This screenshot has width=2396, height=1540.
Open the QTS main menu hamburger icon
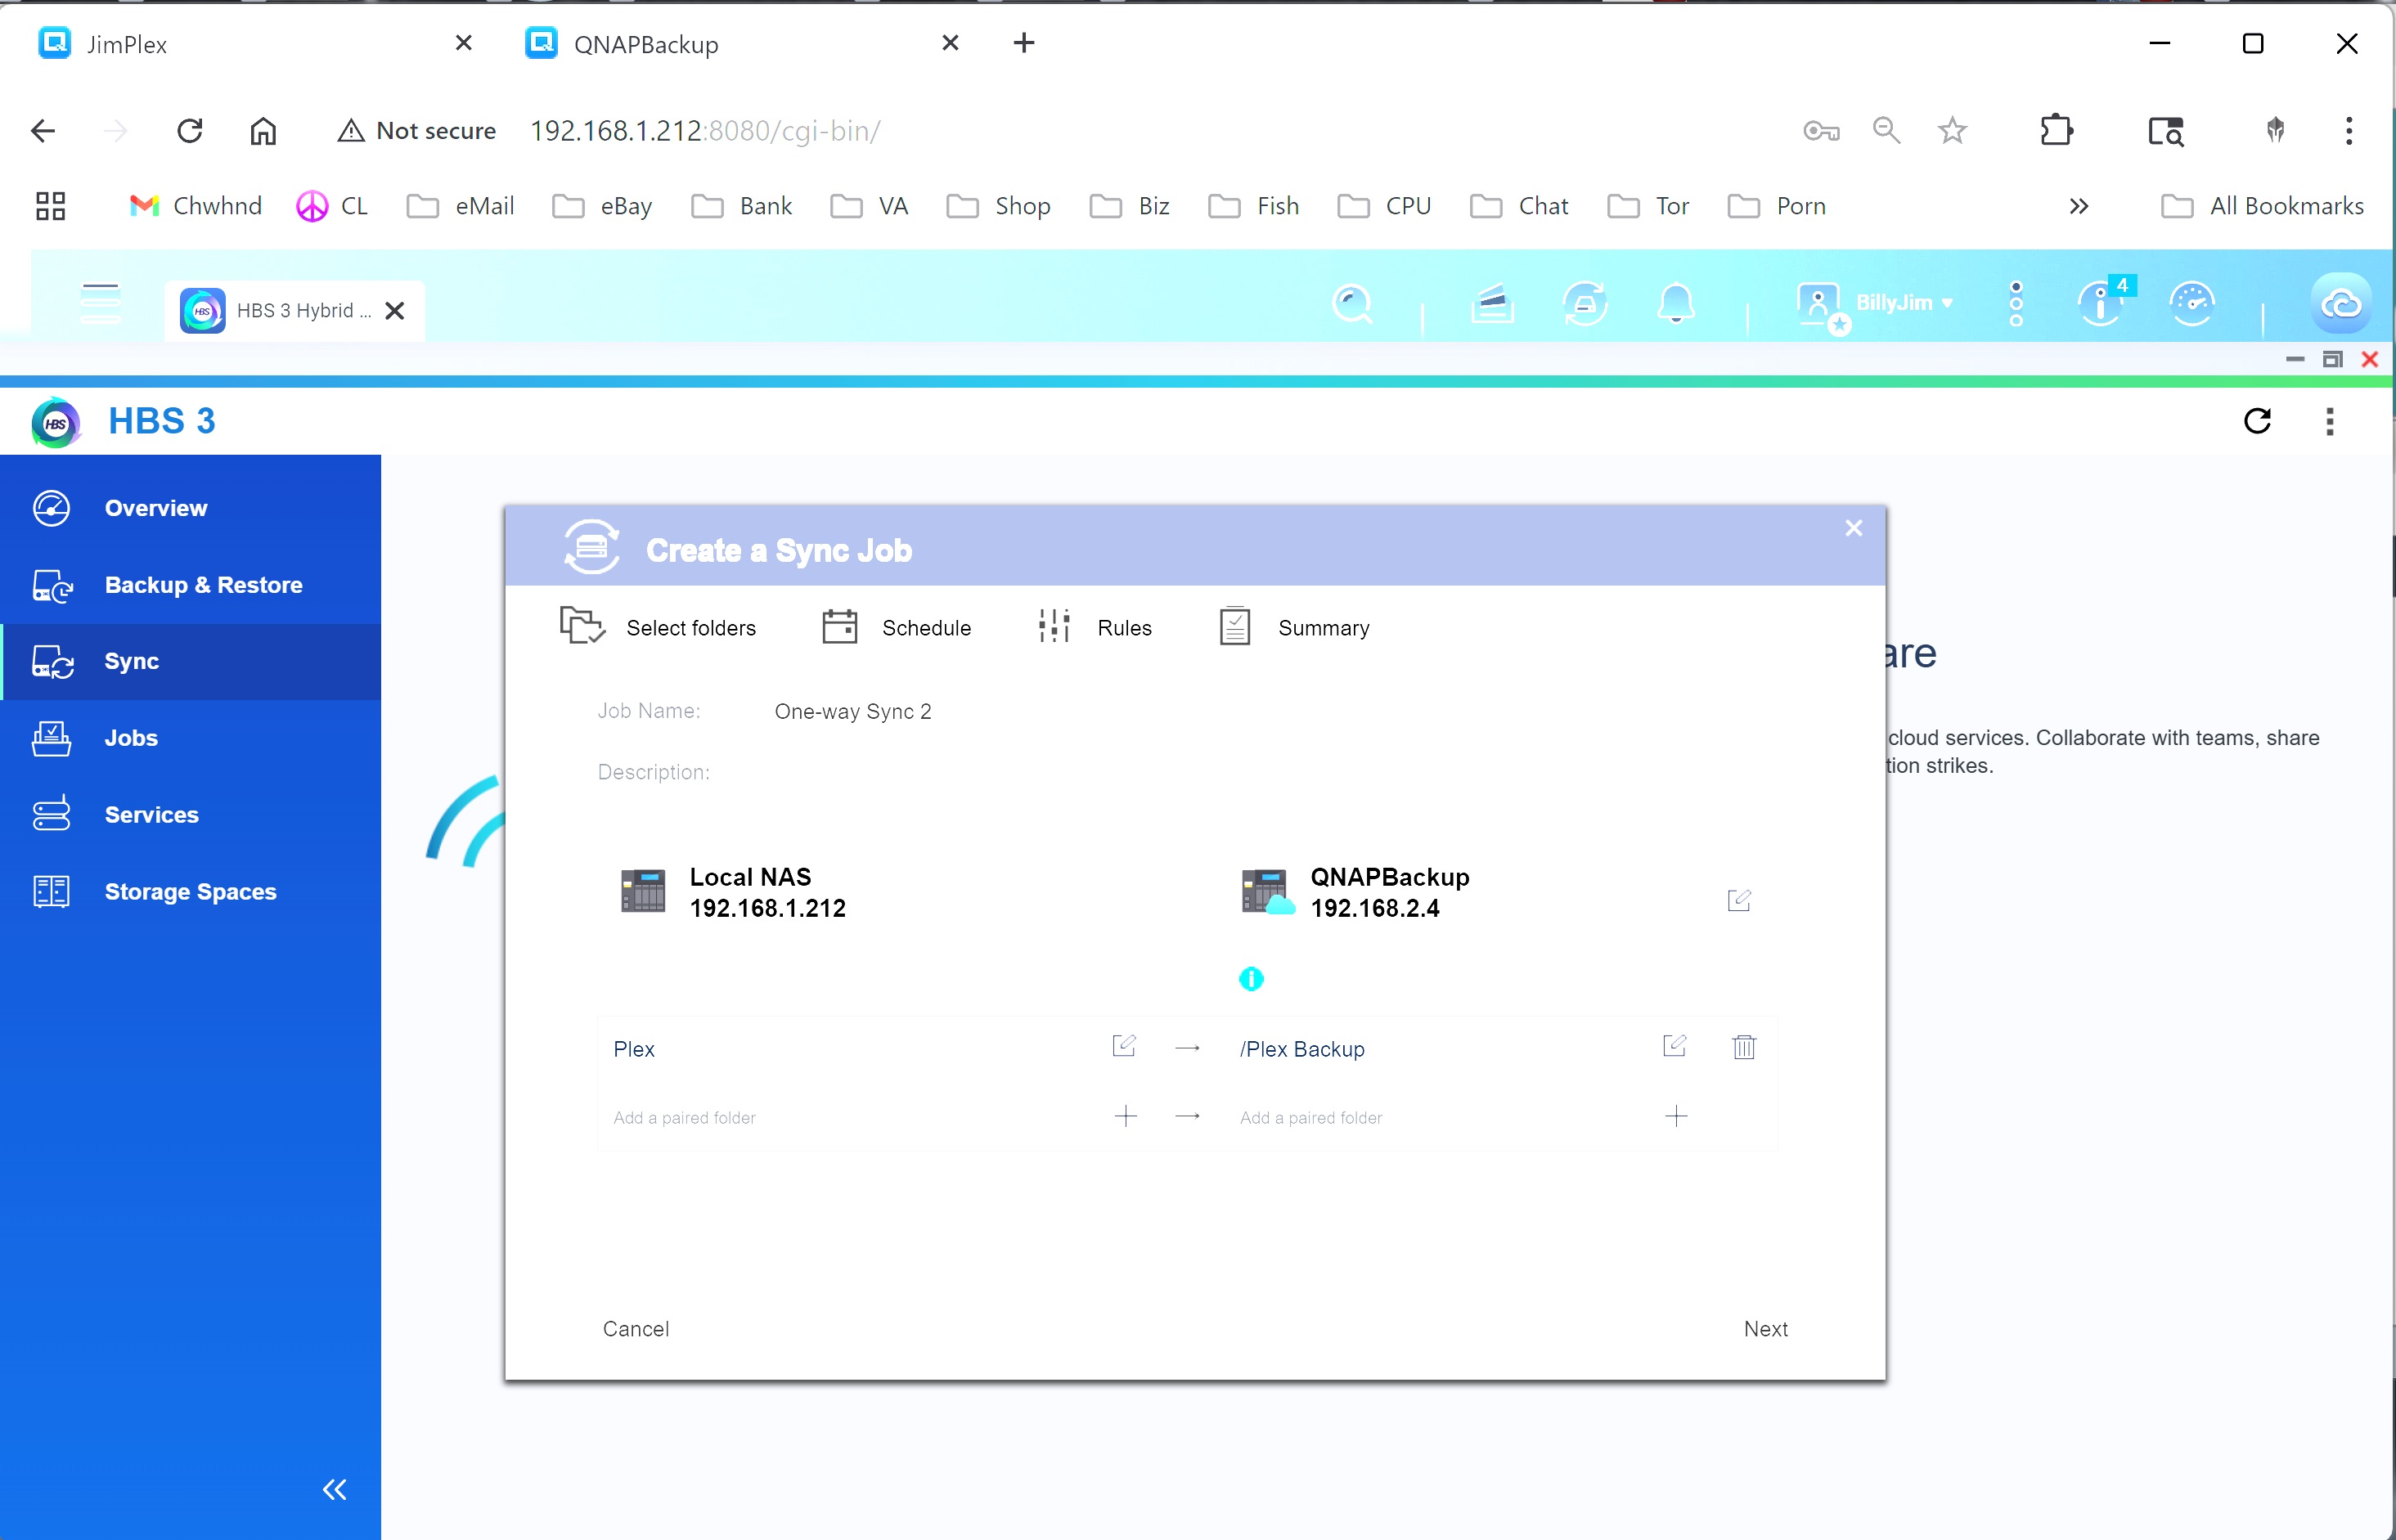click(100, 303)
